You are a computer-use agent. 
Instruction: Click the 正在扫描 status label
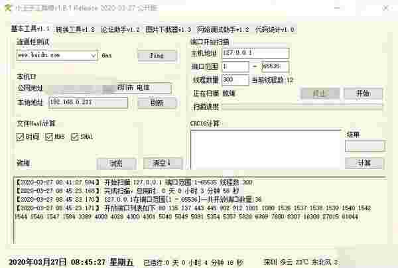click(206, 94)
